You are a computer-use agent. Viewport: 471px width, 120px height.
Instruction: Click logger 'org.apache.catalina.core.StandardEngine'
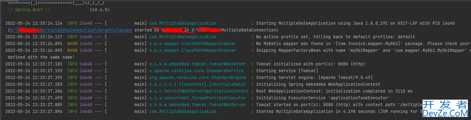(x=198, y=77)
